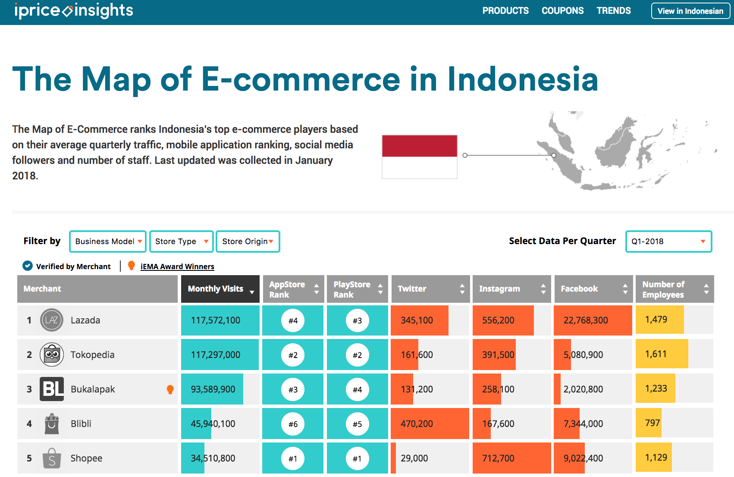The image size is (734, 477).
Task: Click Blibli's monthly visits 45,940,100
Action: tap(213, 424)
